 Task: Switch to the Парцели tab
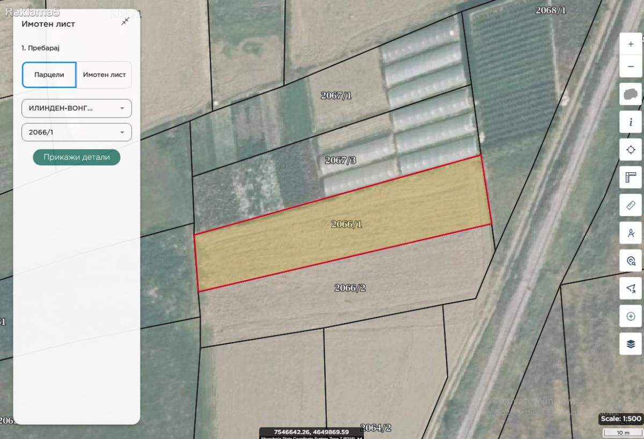49,75
